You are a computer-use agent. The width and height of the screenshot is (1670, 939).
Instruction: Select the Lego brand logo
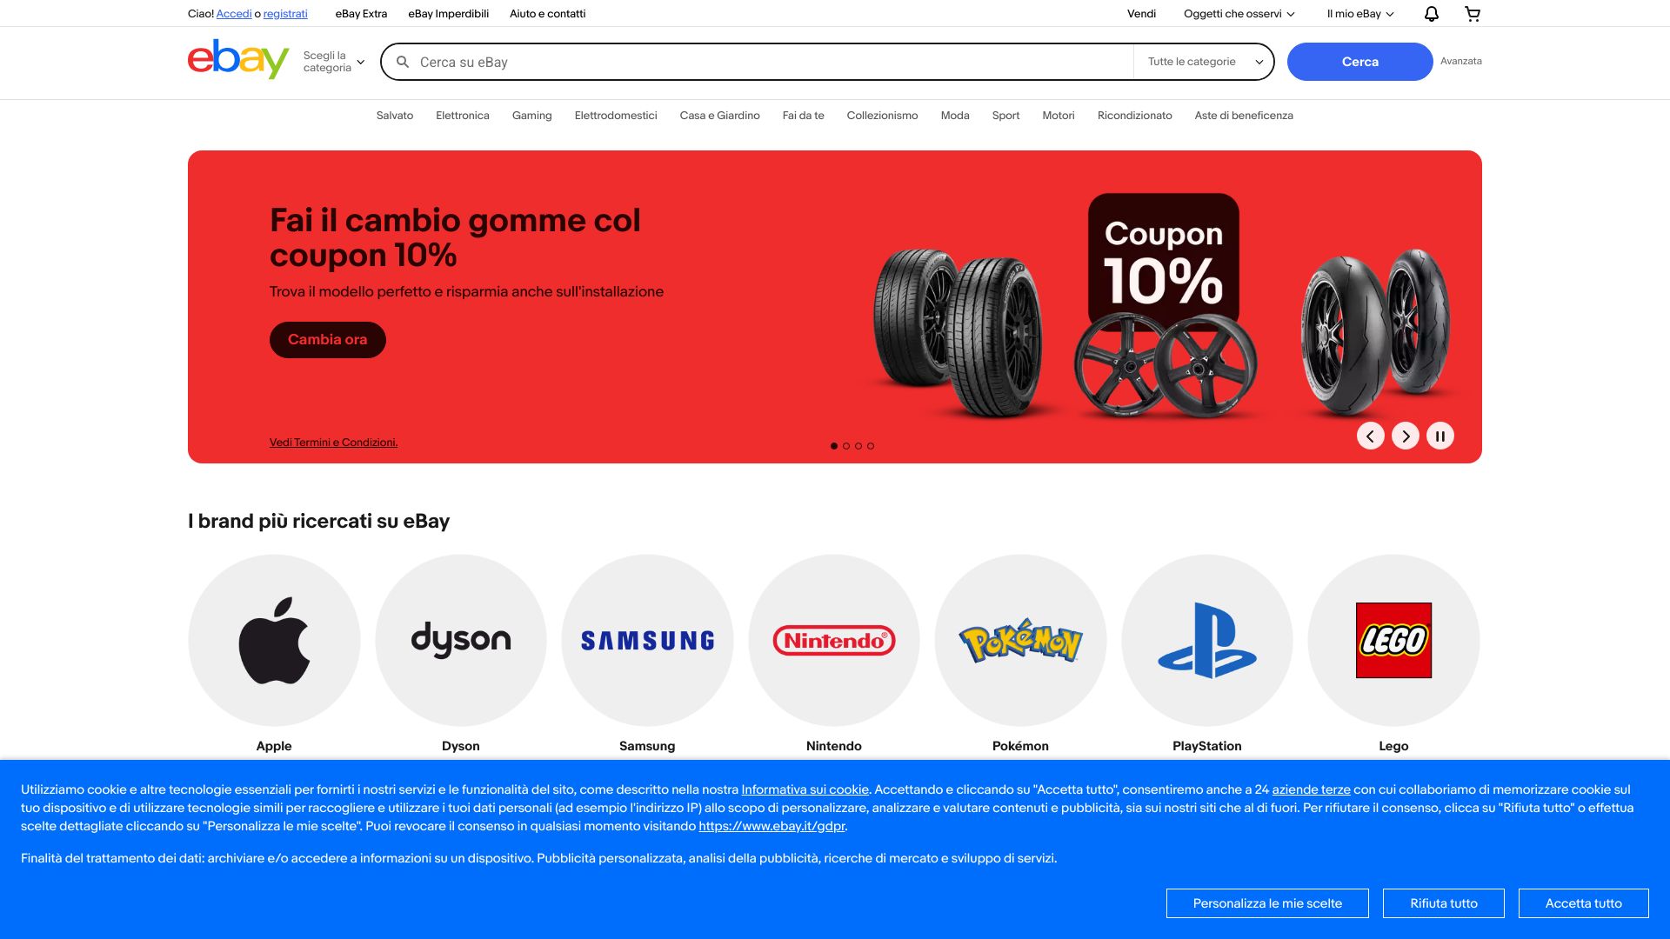[1393, 640]
